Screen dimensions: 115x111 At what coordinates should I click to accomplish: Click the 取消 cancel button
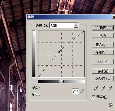(x=103, y=35)
